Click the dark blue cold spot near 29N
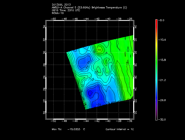This screenshot has width=185, height=140. point(83,62)
